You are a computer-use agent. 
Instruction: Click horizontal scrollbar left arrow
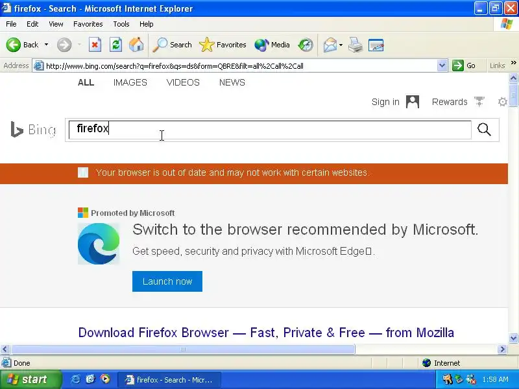pyautogui.click(x=5, y=349)
